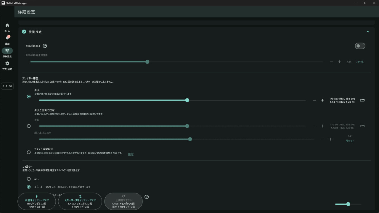Collapse the 姿勢推定 section with chevron
The image size is (379, 213).
tap(368, 32)
